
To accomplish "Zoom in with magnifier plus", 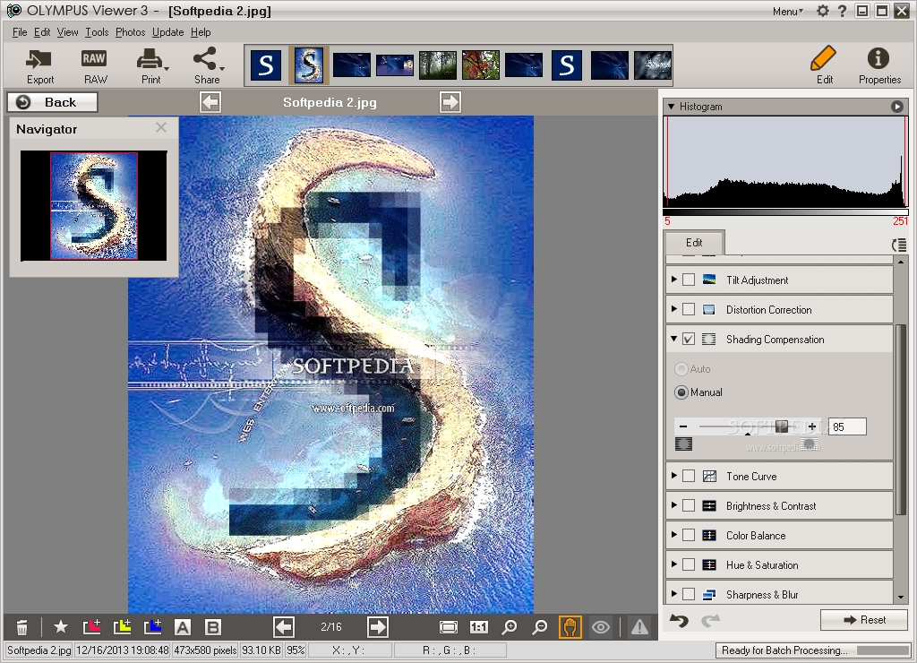I will coord(510,627).
